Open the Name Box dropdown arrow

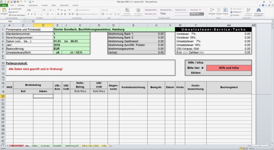(21, 21)
